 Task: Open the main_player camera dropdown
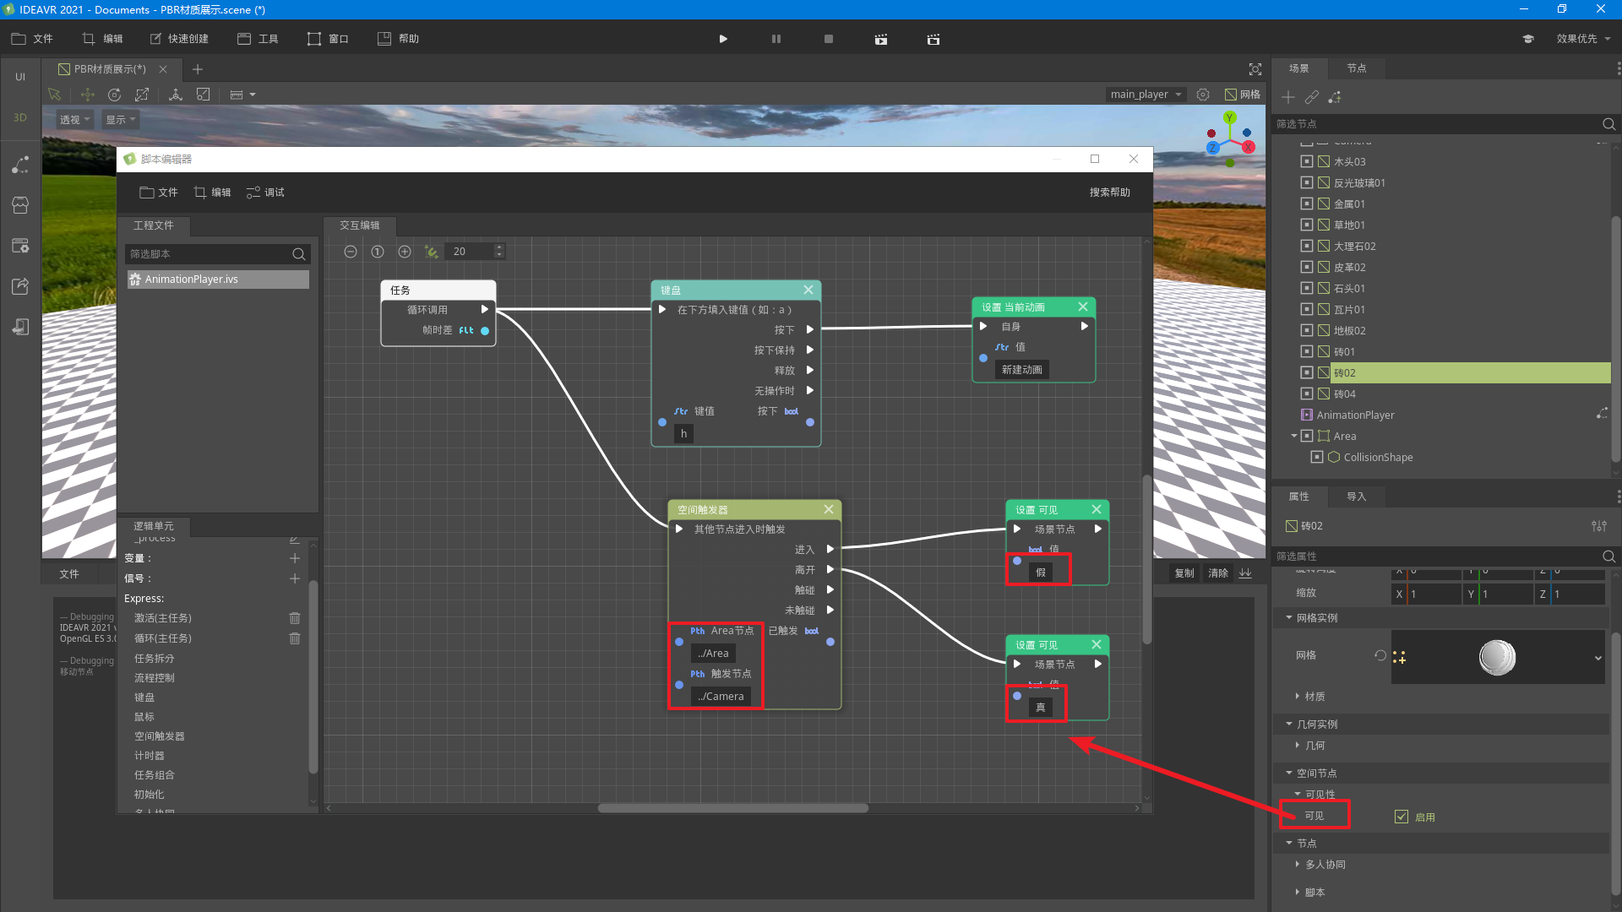point(1146,95)
